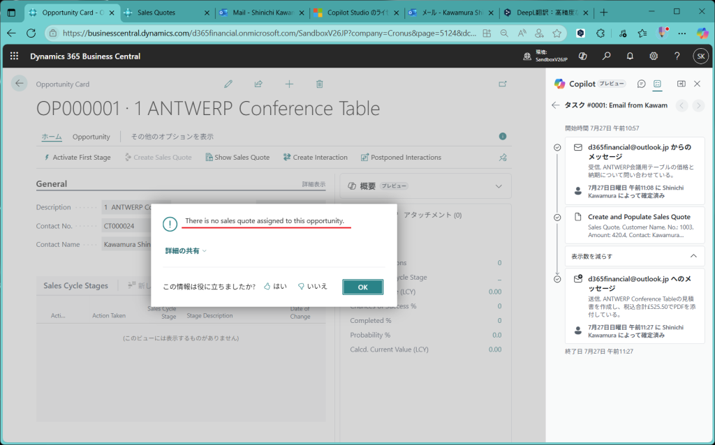Open the message to d365financial@outlook.jp step
Viewport: 715px width, 445px height.
pos(635,306)
